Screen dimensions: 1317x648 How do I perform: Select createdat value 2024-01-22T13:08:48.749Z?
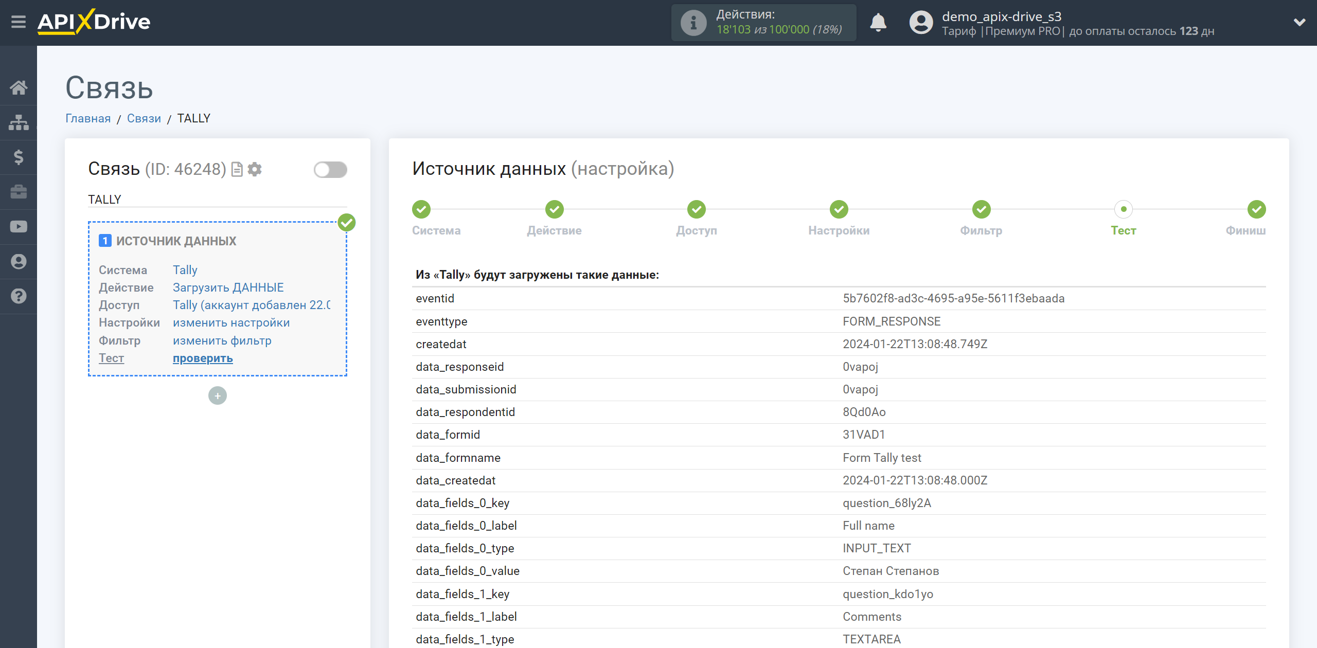coord(915,344)
